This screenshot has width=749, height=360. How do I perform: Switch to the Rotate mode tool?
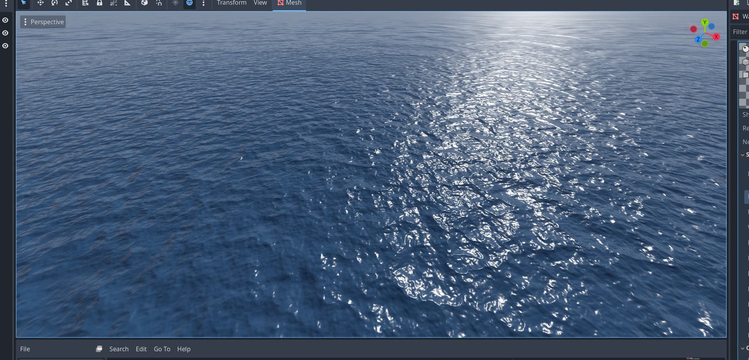(55, 3)
